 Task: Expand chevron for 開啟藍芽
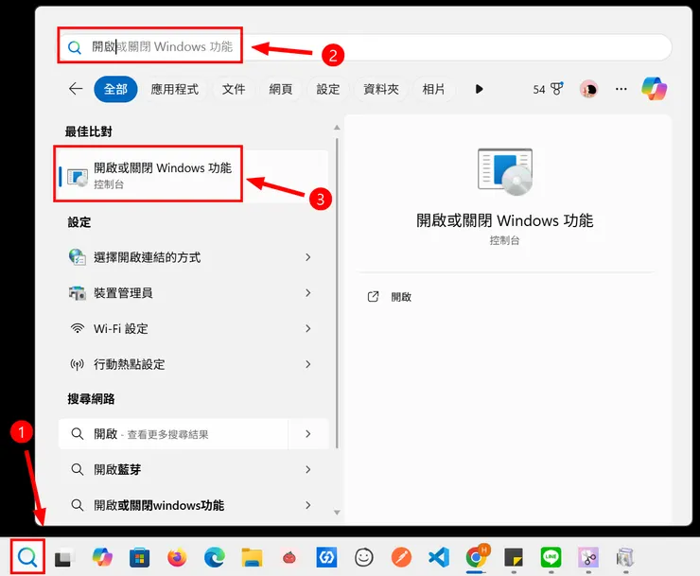pyautogui.click(x=308, y=470)
